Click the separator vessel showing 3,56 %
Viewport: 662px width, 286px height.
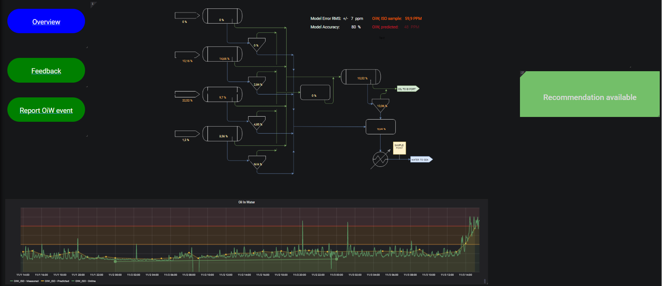222,134
